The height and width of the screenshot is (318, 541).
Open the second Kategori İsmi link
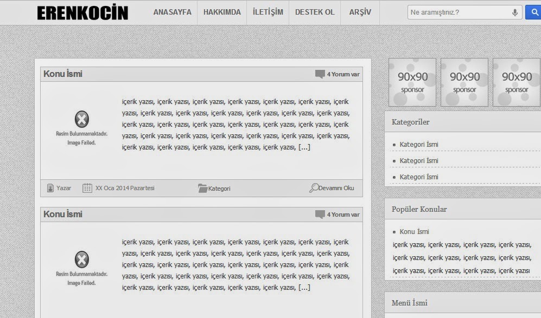(419, 160)
